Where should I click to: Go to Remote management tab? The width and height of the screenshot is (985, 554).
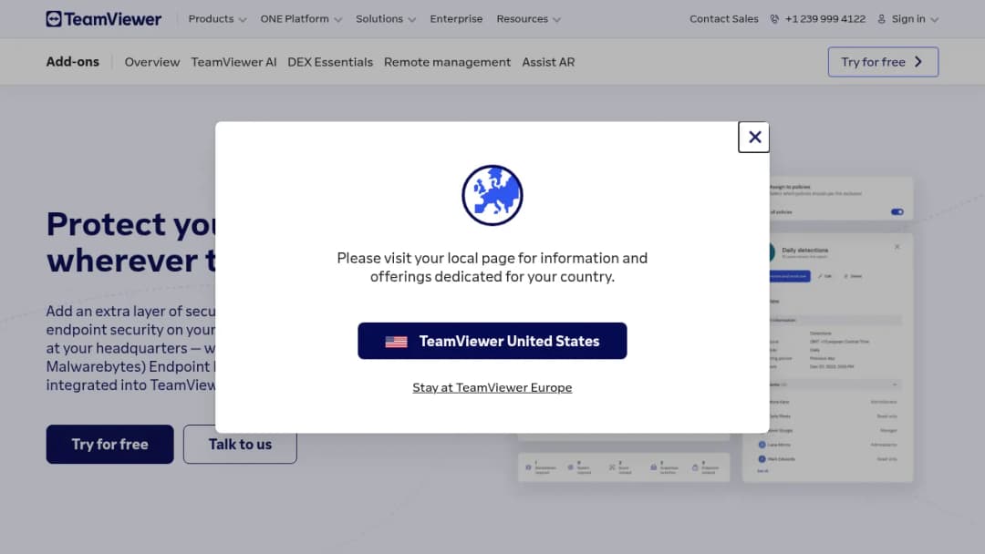point(447,62)
